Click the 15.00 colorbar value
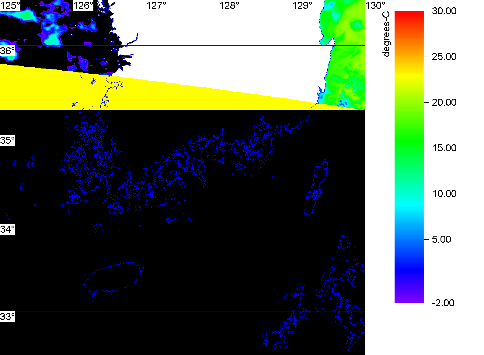This screenshot has width=484, height=355. tap(444, 148)
